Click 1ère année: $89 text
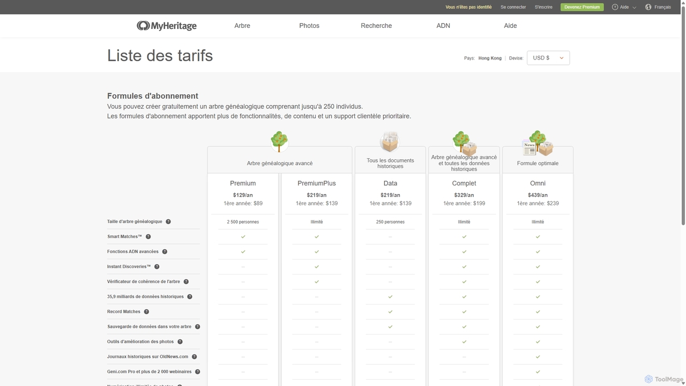The height and width of the screenshot is (386, 686). (243, 203)
